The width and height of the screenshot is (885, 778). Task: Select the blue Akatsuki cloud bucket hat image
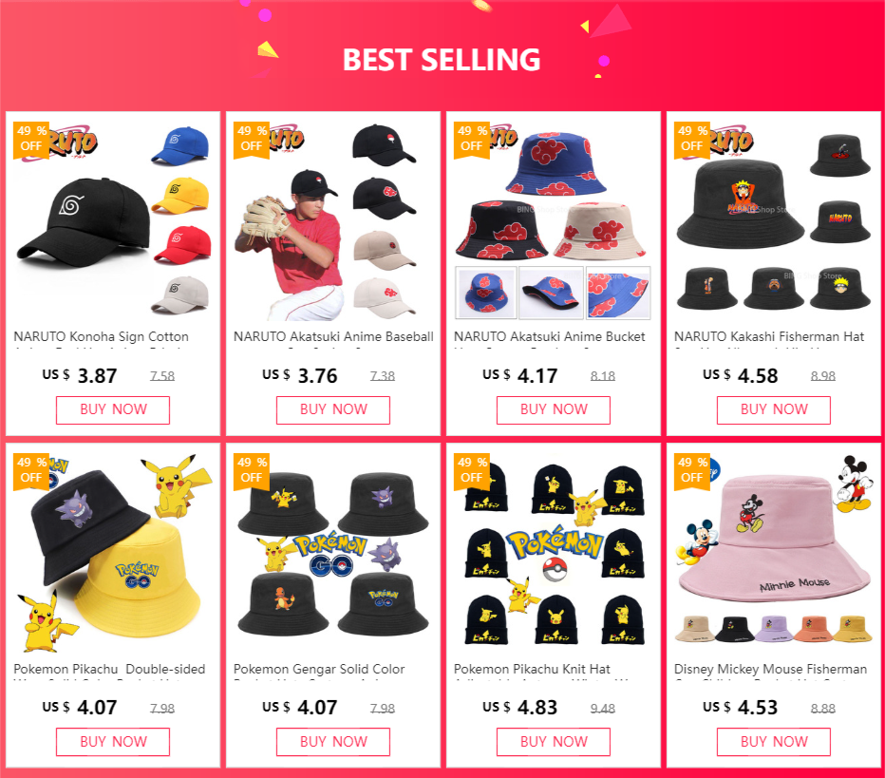[x=555, y=163]
